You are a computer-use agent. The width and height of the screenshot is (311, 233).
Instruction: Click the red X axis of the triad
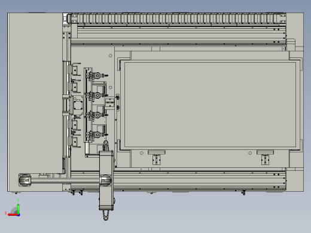click(13, 215)
